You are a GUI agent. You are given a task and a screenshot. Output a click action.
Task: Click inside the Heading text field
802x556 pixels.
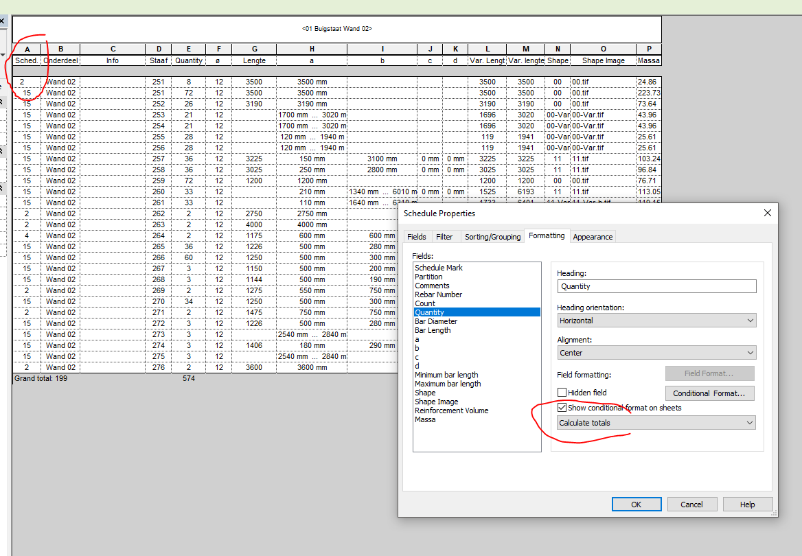tap(656, 286)
